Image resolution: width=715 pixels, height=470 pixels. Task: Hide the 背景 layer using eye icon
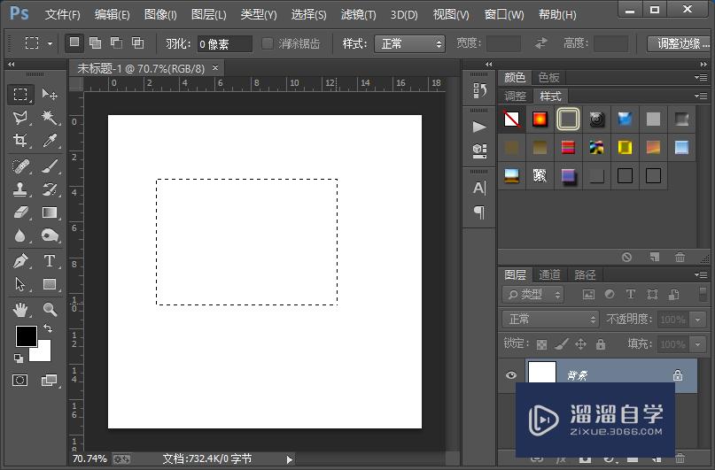[x=511, y=375]
